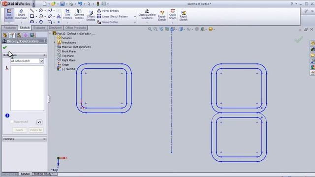Expand the Entities section

click(x=44, y=139)
